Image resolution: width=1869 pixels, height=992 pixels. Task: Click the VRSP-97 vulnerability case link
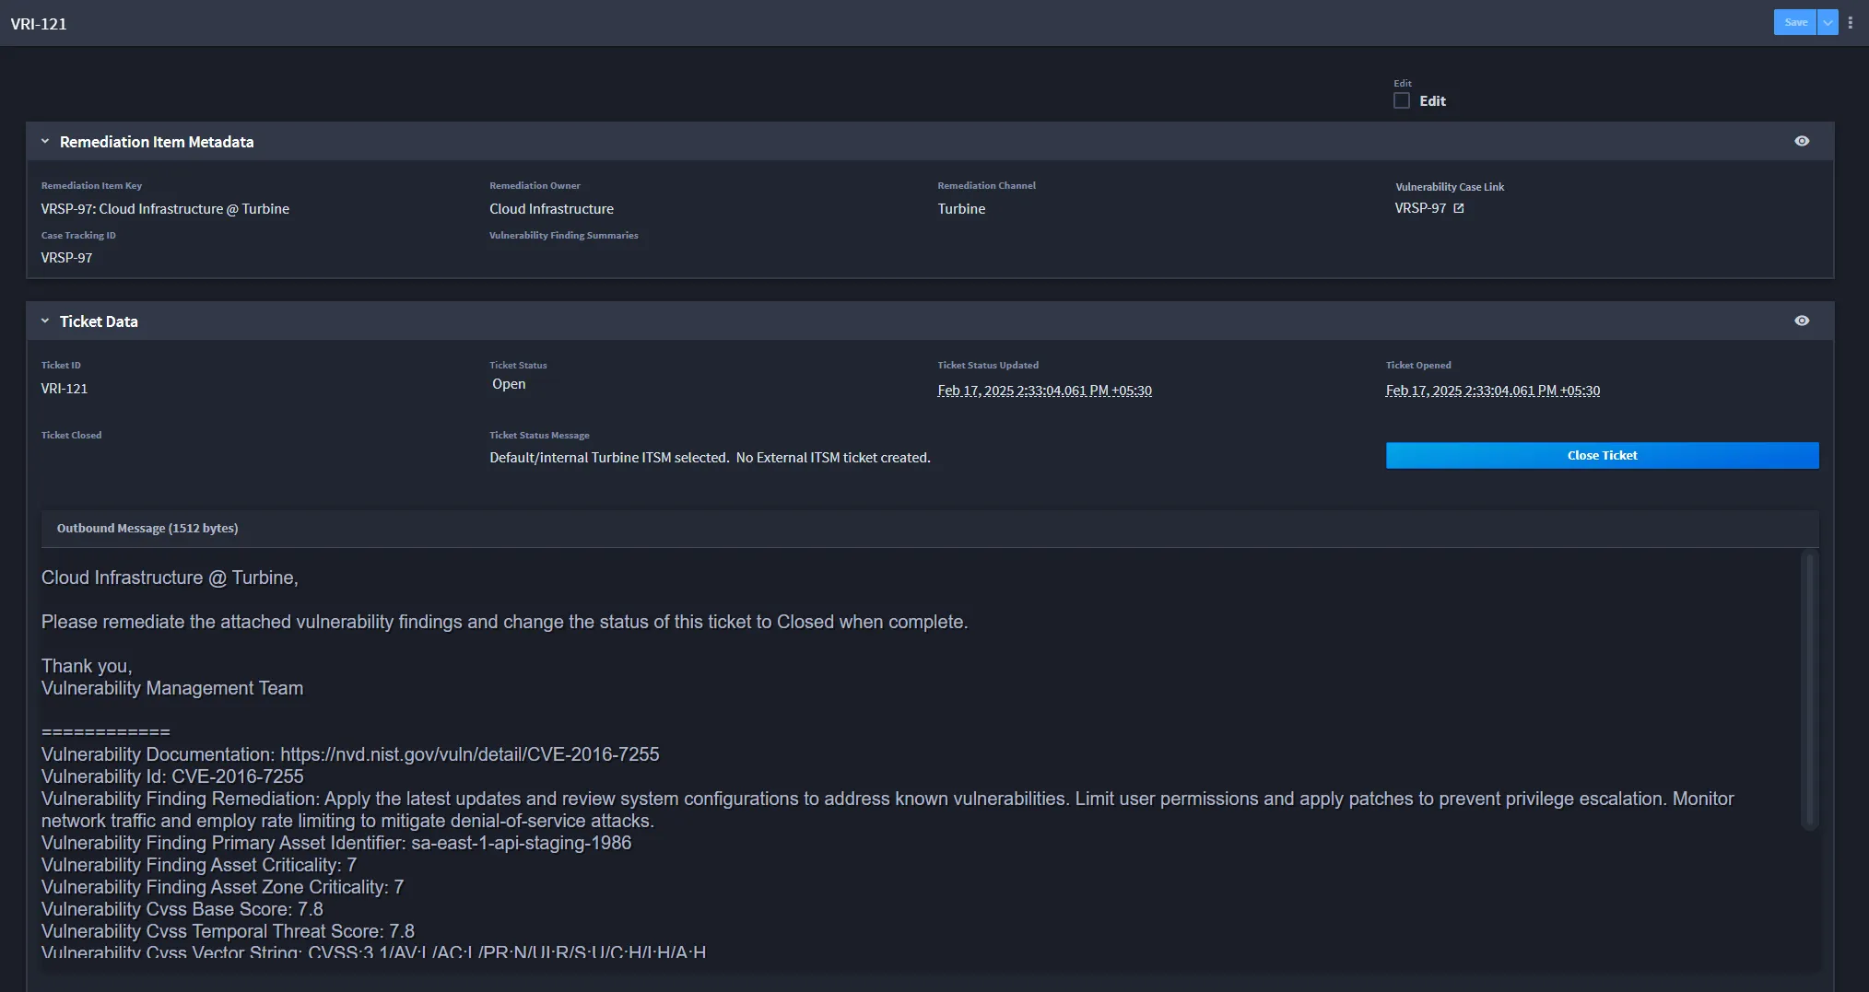tap(1420, 208)
